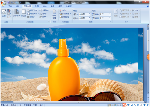Open the 引用 tab
The height and width of the screenshot is (107, 150).
[x=37, y=6]
